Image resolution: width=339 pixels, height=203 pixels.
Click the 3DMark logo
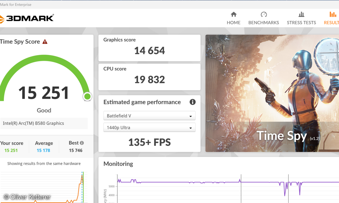(27, 18)
